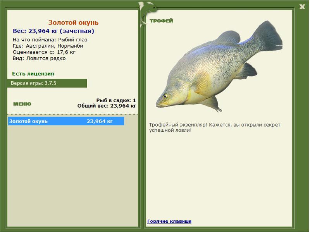Select the Золотой окунь row in the keepnet list

pos(66,121)
